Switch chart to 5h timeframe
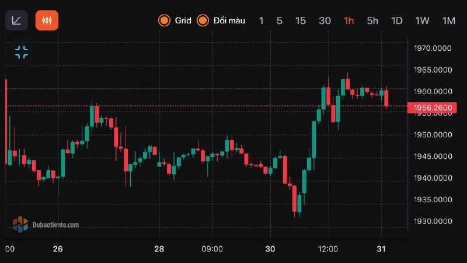This screenshot has height=263, width=467. pyautogui.click(x=372, y=20)
